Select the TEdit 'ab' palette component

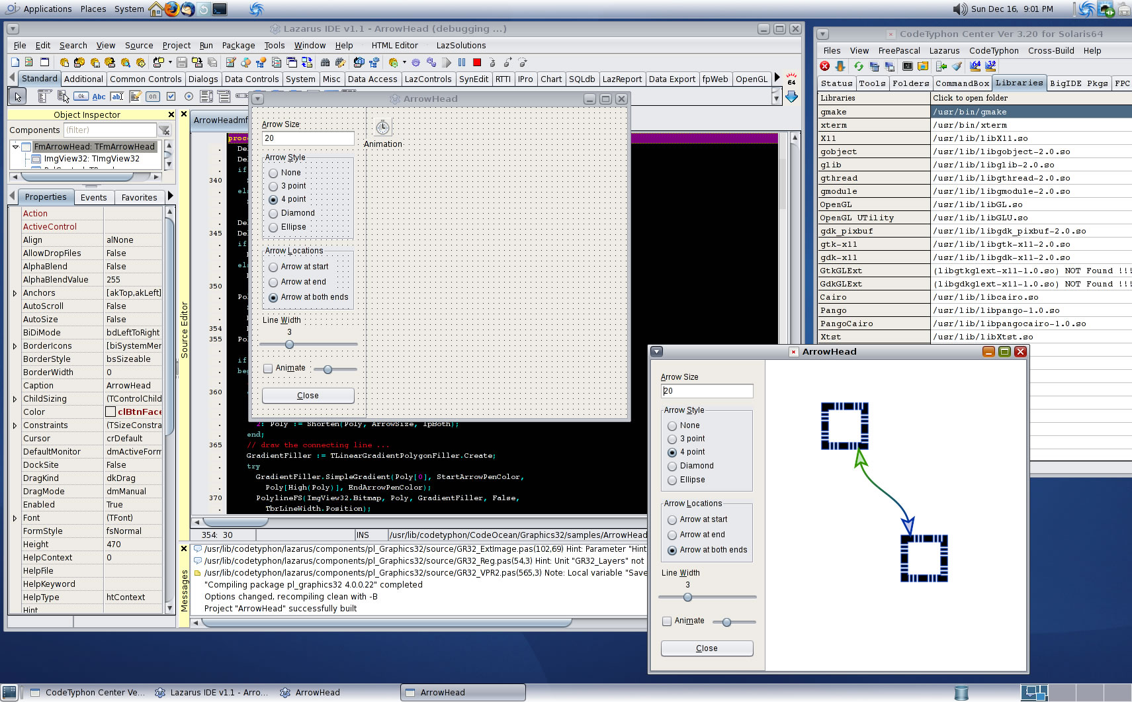pyautogui.click(x=117, y=97)
